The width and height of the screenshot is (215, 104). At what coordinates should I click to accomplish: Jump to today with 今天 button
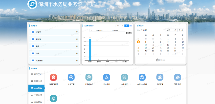pos(175,30)
